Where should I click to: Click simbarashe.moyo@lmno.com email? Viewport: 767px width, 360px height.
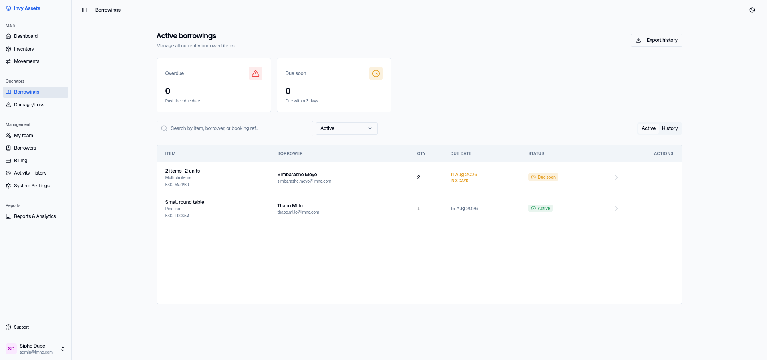[304, 181]
